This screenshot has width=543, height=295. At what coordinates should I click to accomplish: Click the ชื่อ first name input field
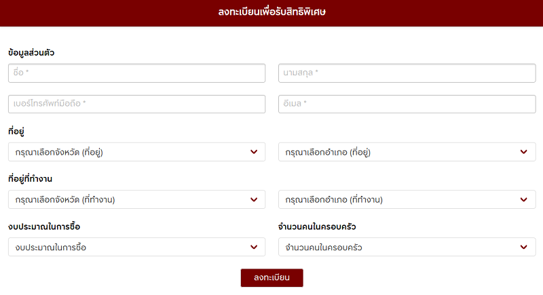tap(137, 73)
